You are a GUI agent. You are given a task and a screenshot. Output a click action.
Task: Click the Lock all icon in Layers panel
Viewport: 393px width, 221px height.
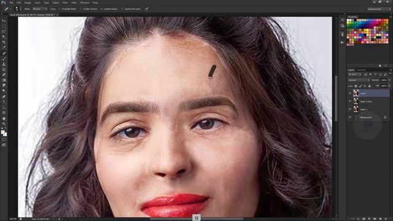(x=370, y=86)
